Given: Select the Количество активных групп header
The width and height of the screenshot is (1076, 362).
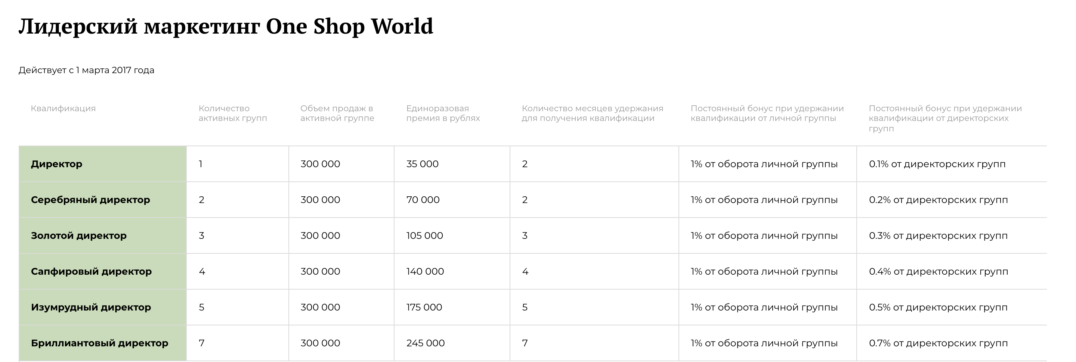Looking at the screenshot, I should point(233,113).
